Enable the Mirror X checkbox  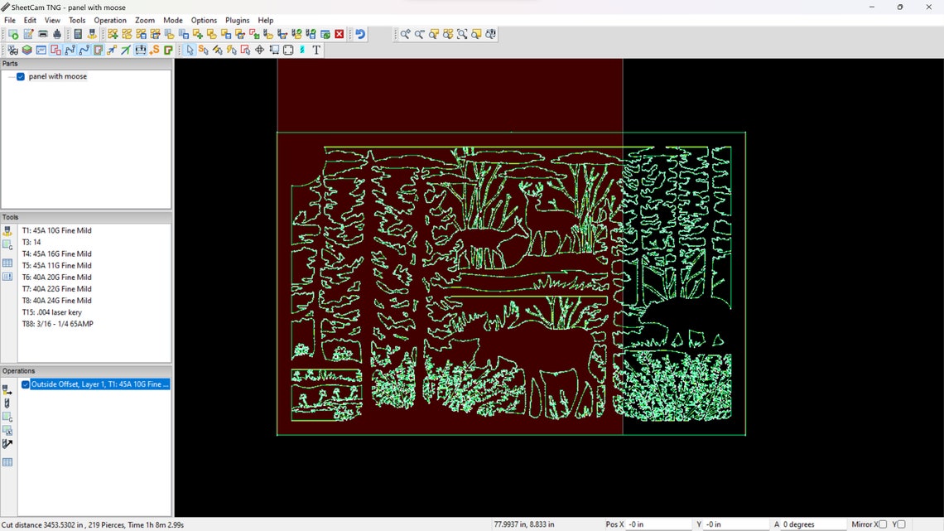pyautogui.click(x=884, y=524)
